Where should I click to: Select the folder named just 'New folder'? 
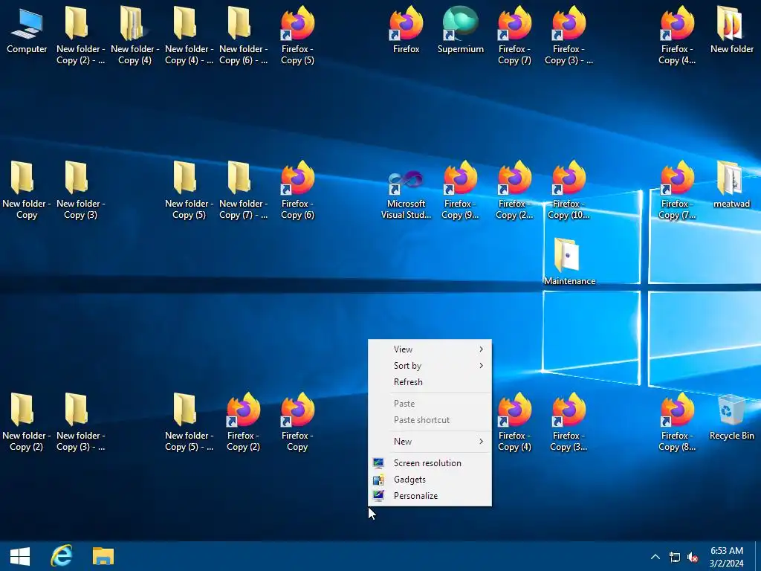pos(731,30)
